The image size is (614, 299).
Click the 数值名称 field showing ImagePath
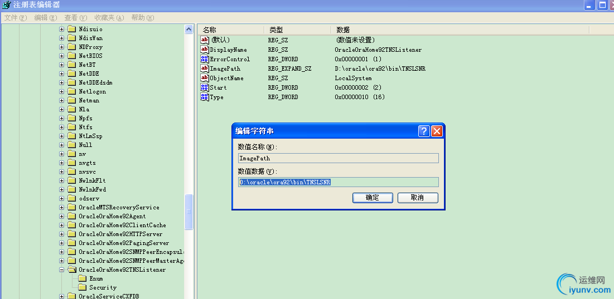339,158
